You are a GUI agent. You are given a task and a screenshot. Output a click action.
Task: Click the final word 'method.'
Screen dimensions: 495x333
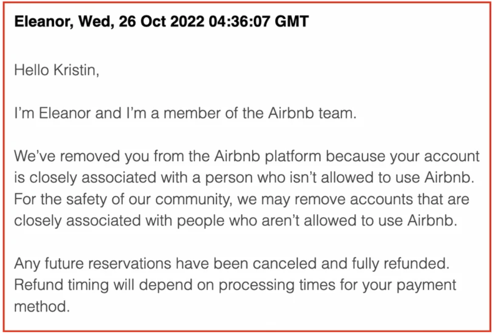[42, 306]
